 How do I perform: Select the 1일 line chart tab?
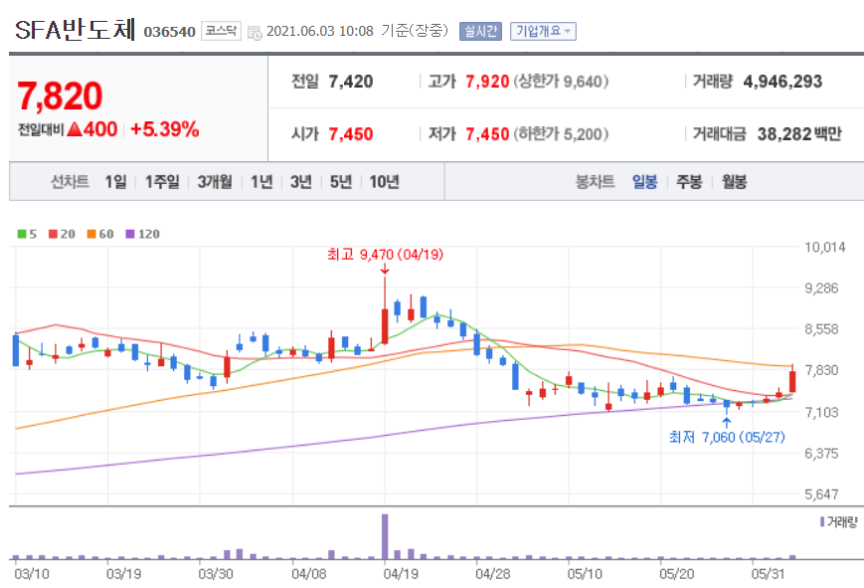point(115,181)
